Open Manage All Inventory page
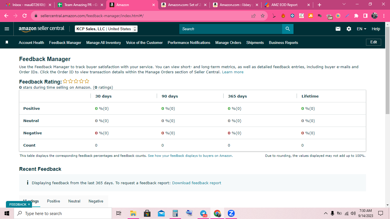 (104, 42)
